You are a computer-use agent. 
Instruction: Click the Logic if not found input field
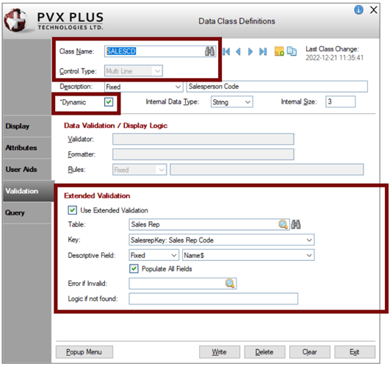(213, 298)
